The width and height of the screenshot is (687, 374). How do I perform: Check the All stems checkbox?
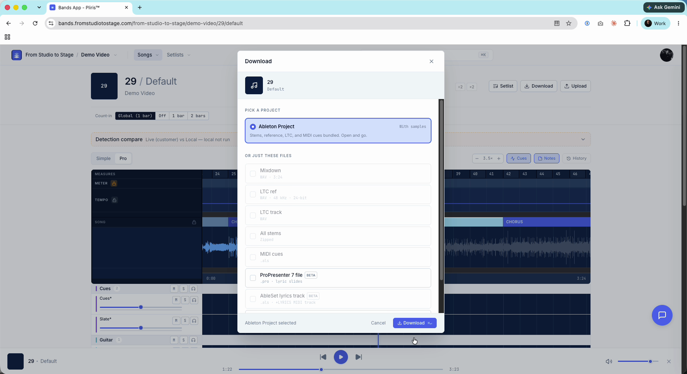pyautogui.click(x=253, y=236)
